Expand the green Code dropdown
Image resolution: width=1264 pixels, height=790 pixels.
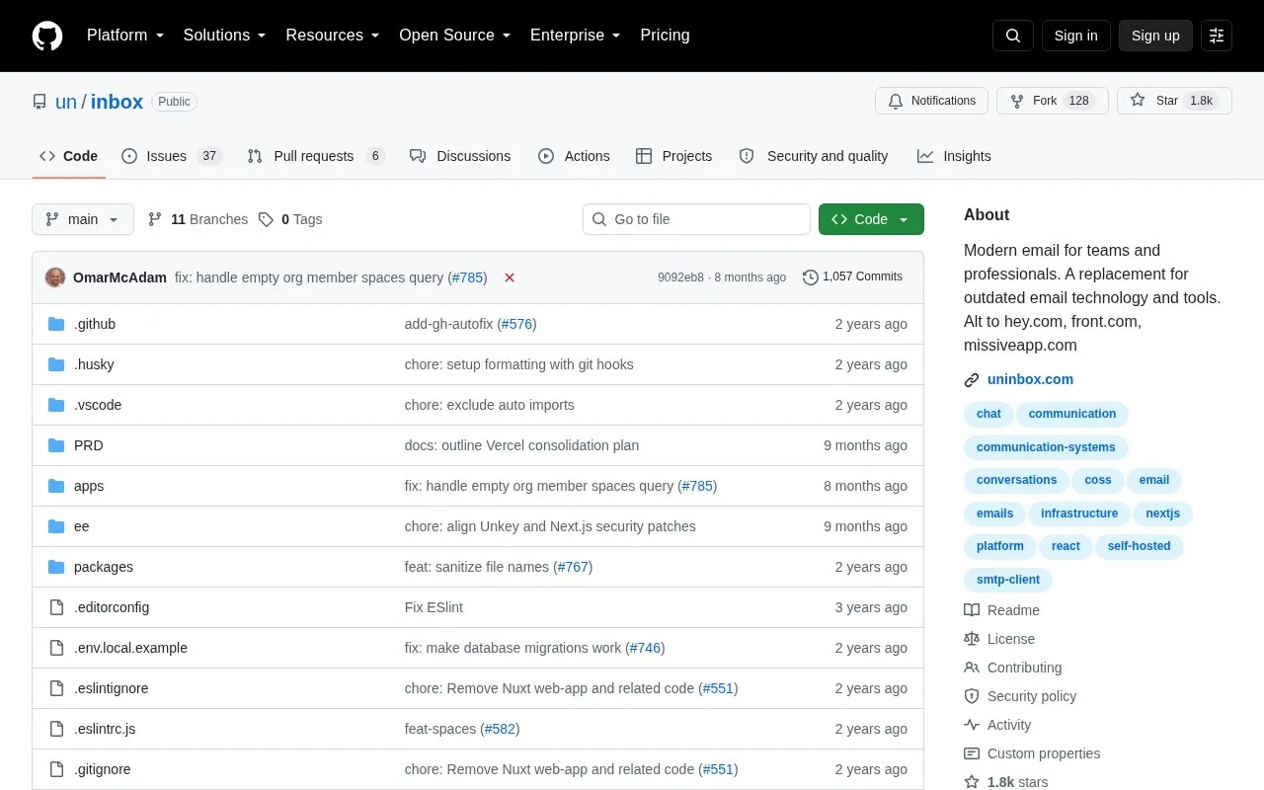pyautogui.click(x=871, y=219)
